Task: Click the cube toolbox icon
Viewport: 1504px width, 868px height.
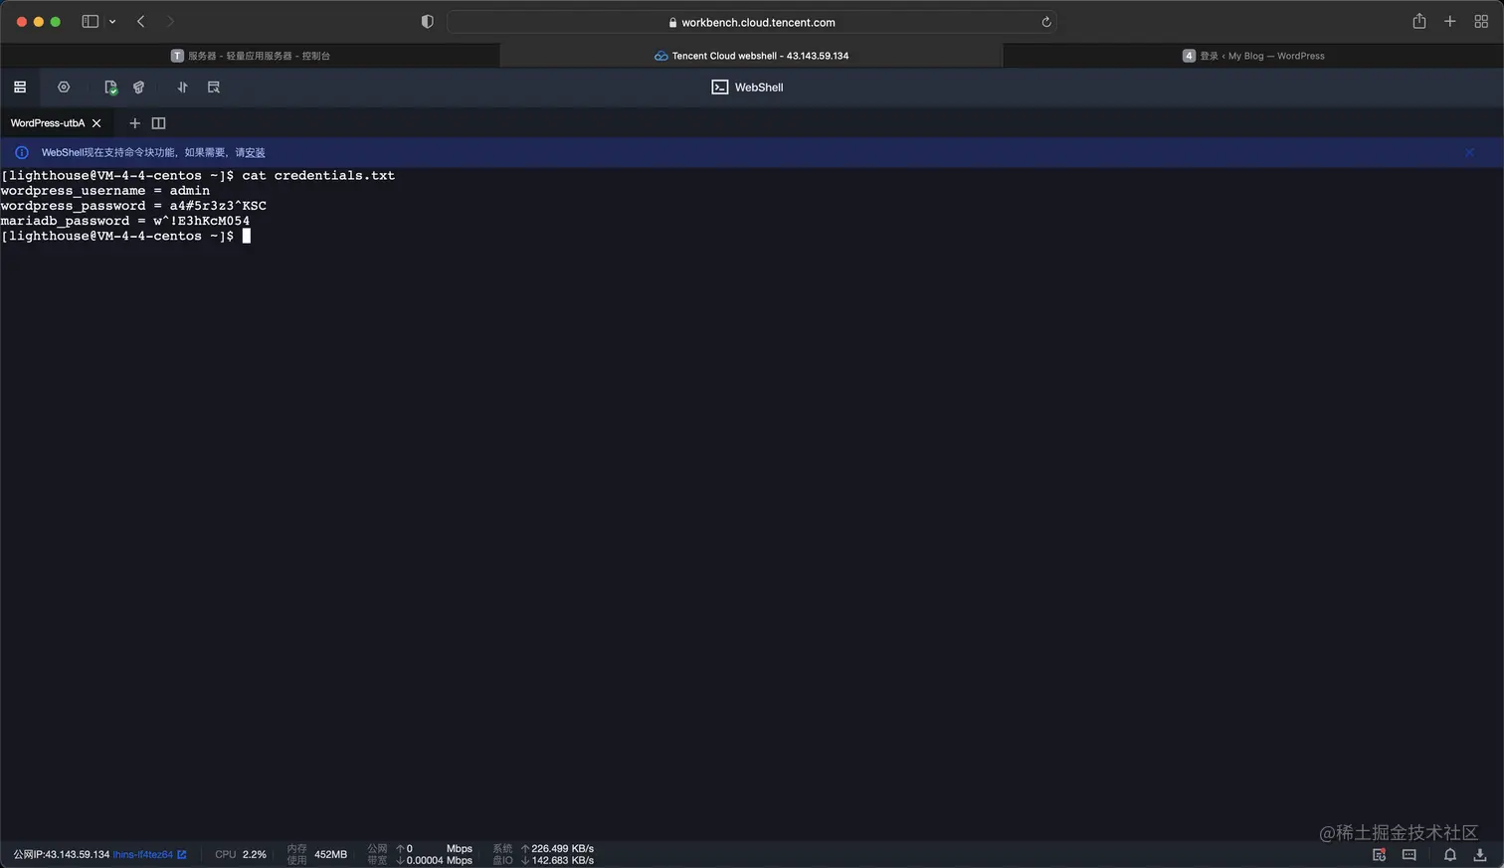Action: (138, 87)
